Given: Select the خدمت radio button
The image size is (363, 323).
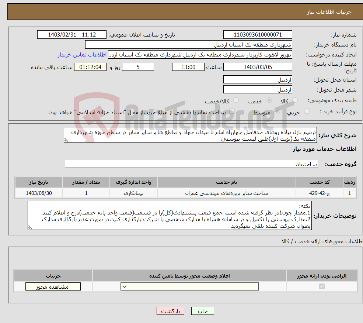Looking at the screenshot, I should tap(269, 100).
